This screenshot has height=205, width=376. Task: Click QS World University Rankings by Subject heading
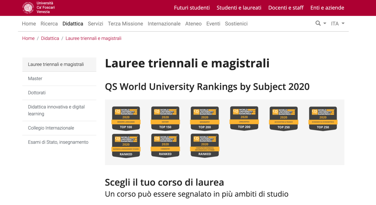(207, 86)
